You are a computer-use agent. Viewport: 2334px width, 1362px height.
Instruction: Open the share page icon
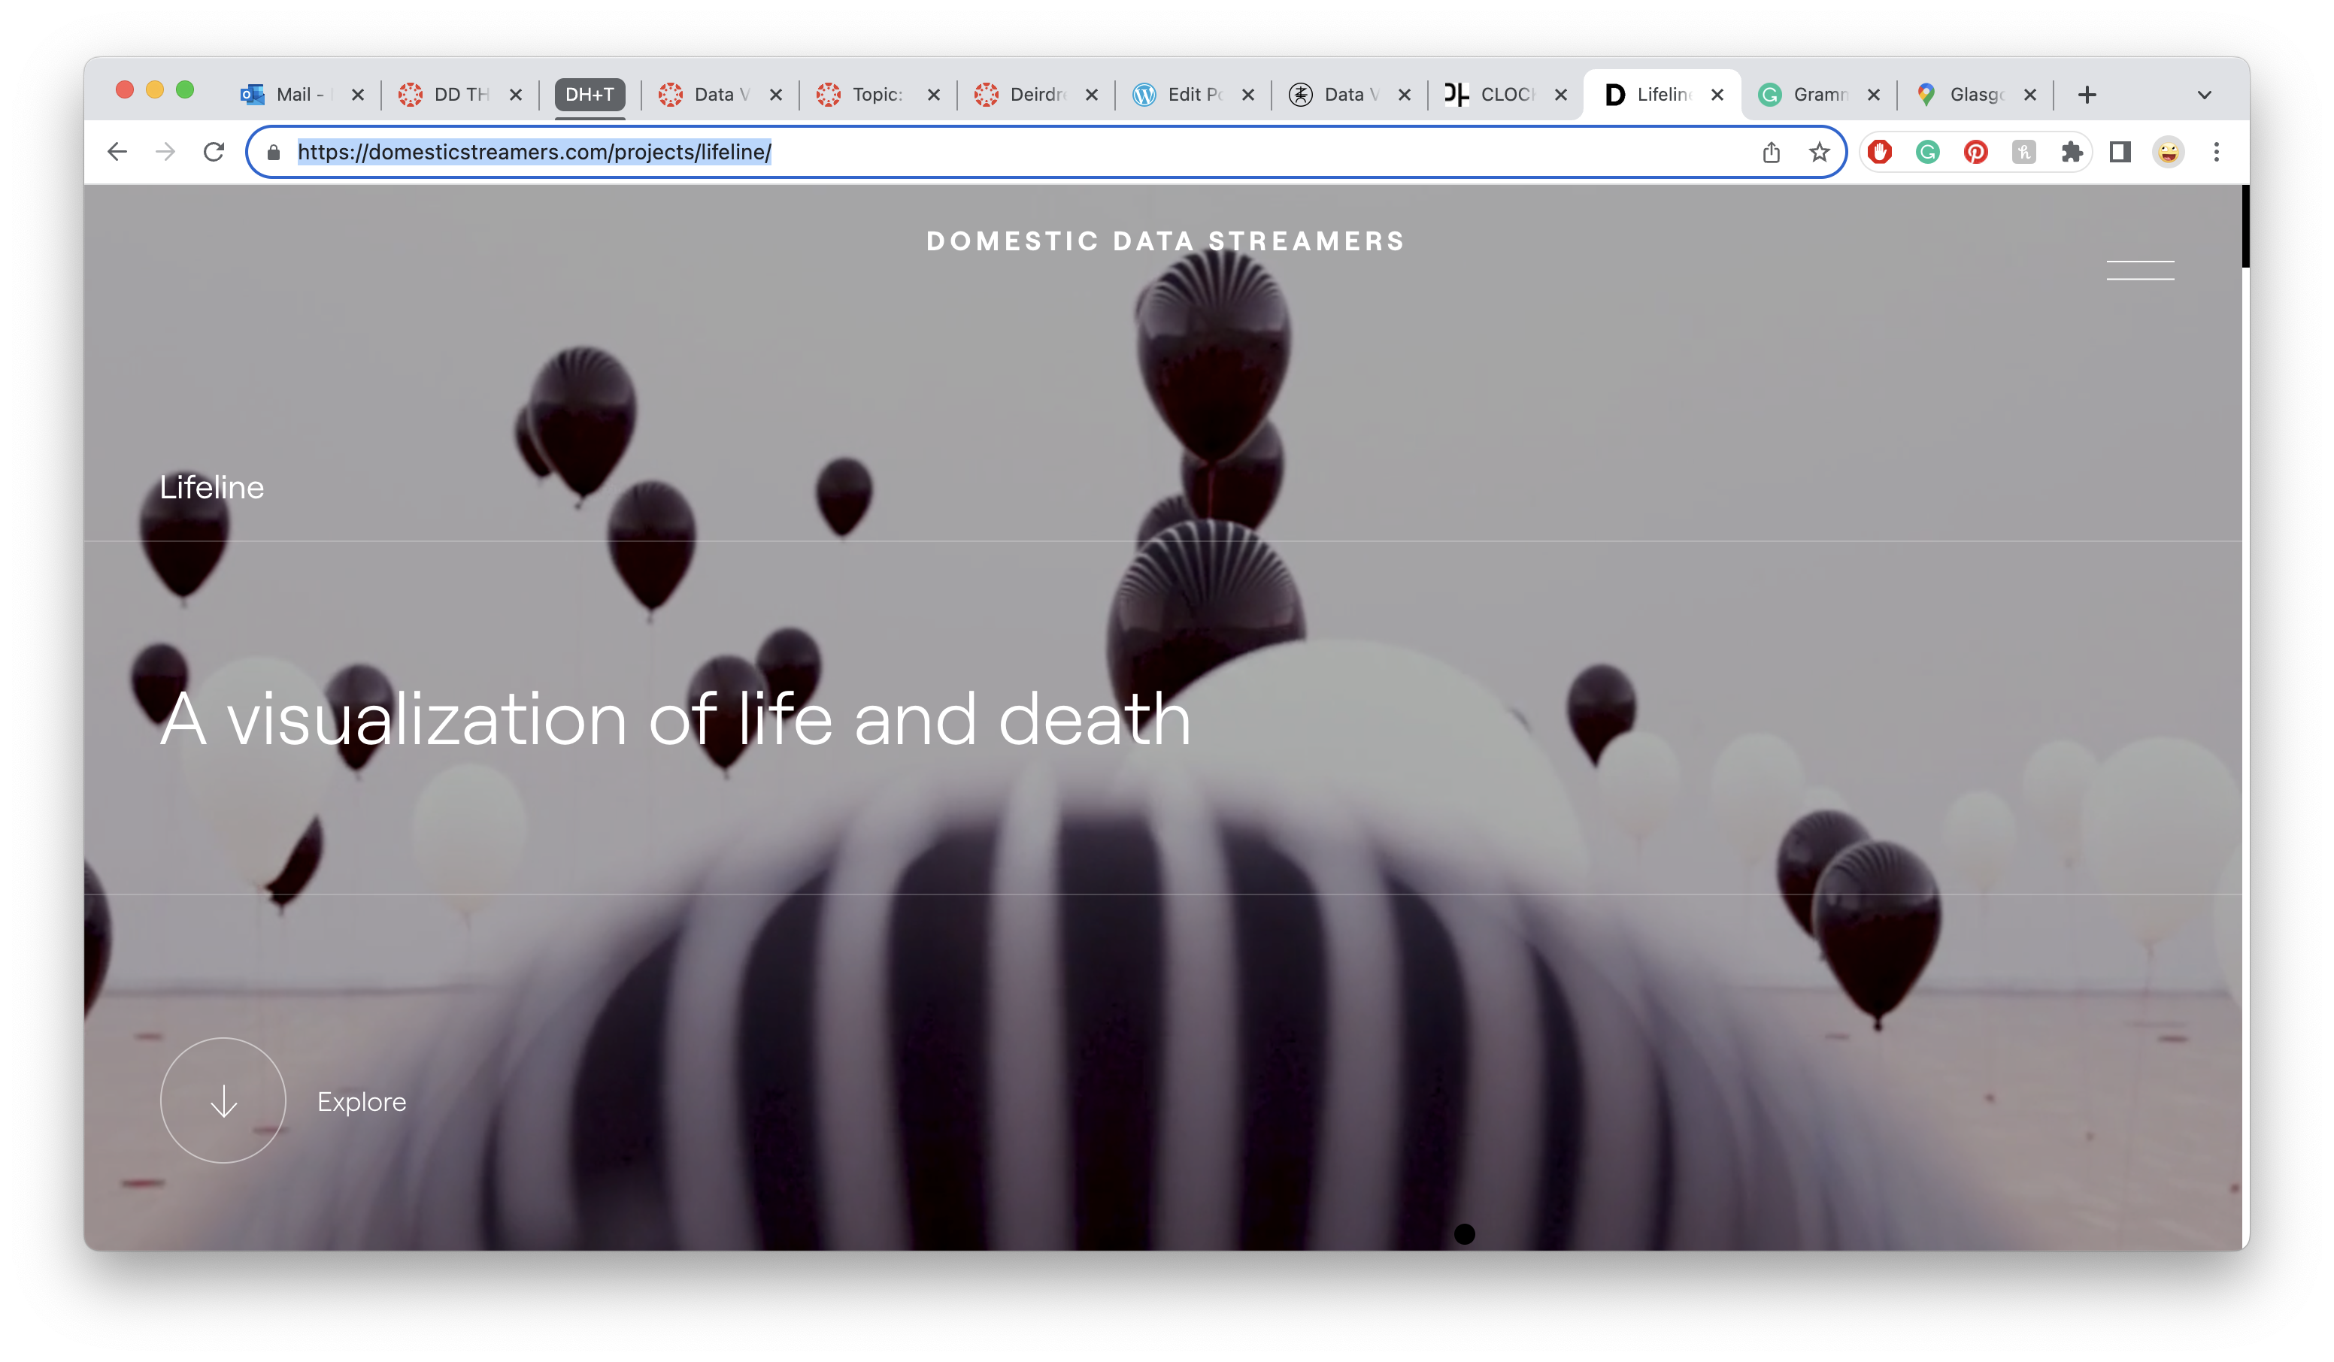coord(1771,152)
